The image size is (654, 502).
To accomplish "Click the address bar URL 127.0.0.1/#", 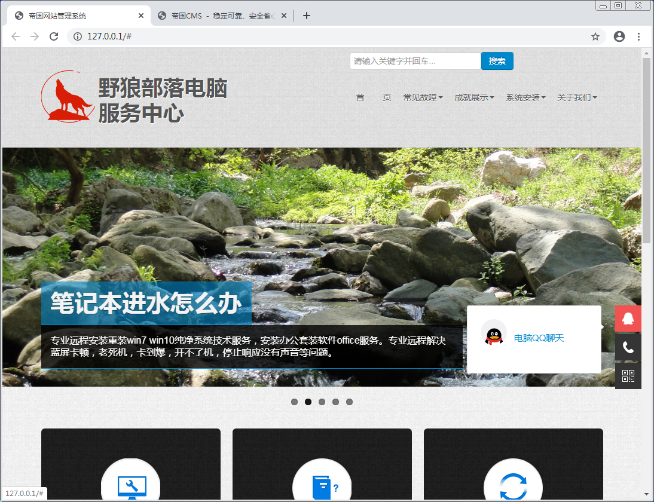I will [109, 36].
